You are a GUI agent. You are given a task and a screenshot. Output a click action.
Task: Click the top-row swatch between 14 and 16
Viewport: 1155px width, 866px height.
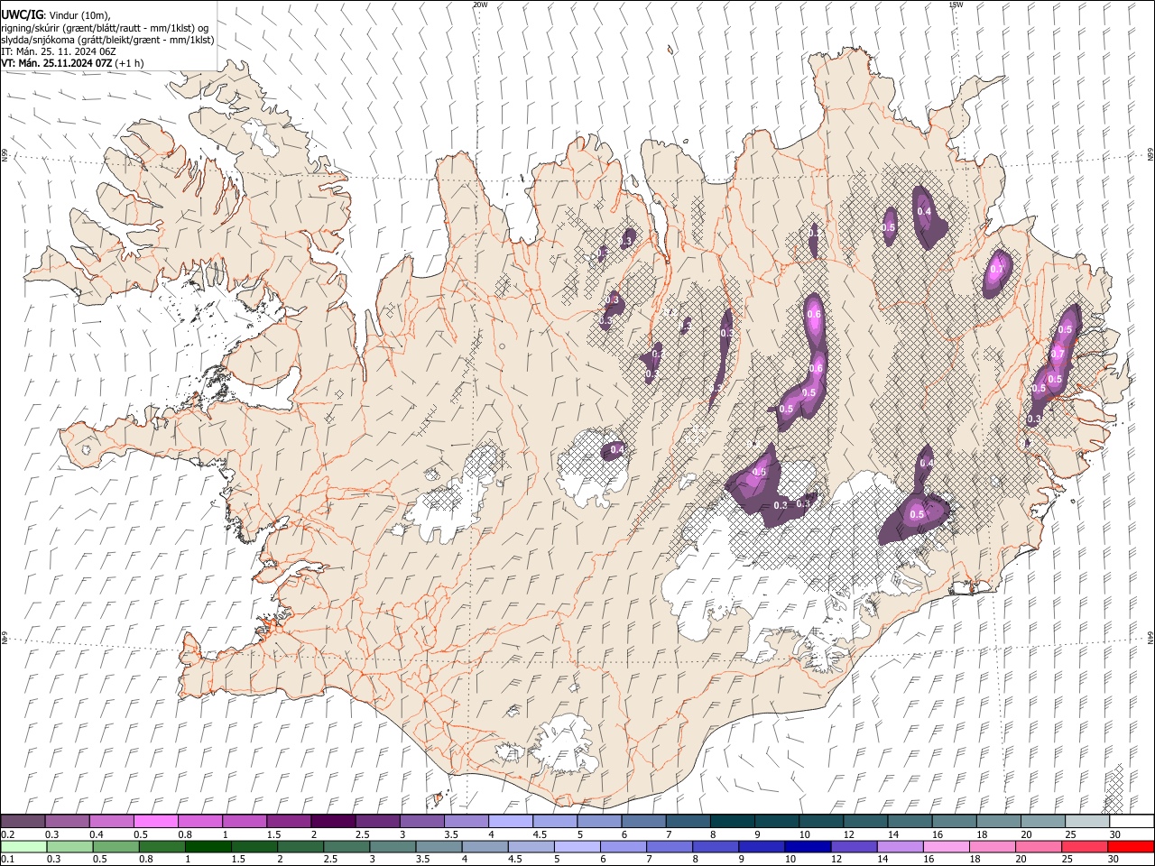click(x=910, y=821)
